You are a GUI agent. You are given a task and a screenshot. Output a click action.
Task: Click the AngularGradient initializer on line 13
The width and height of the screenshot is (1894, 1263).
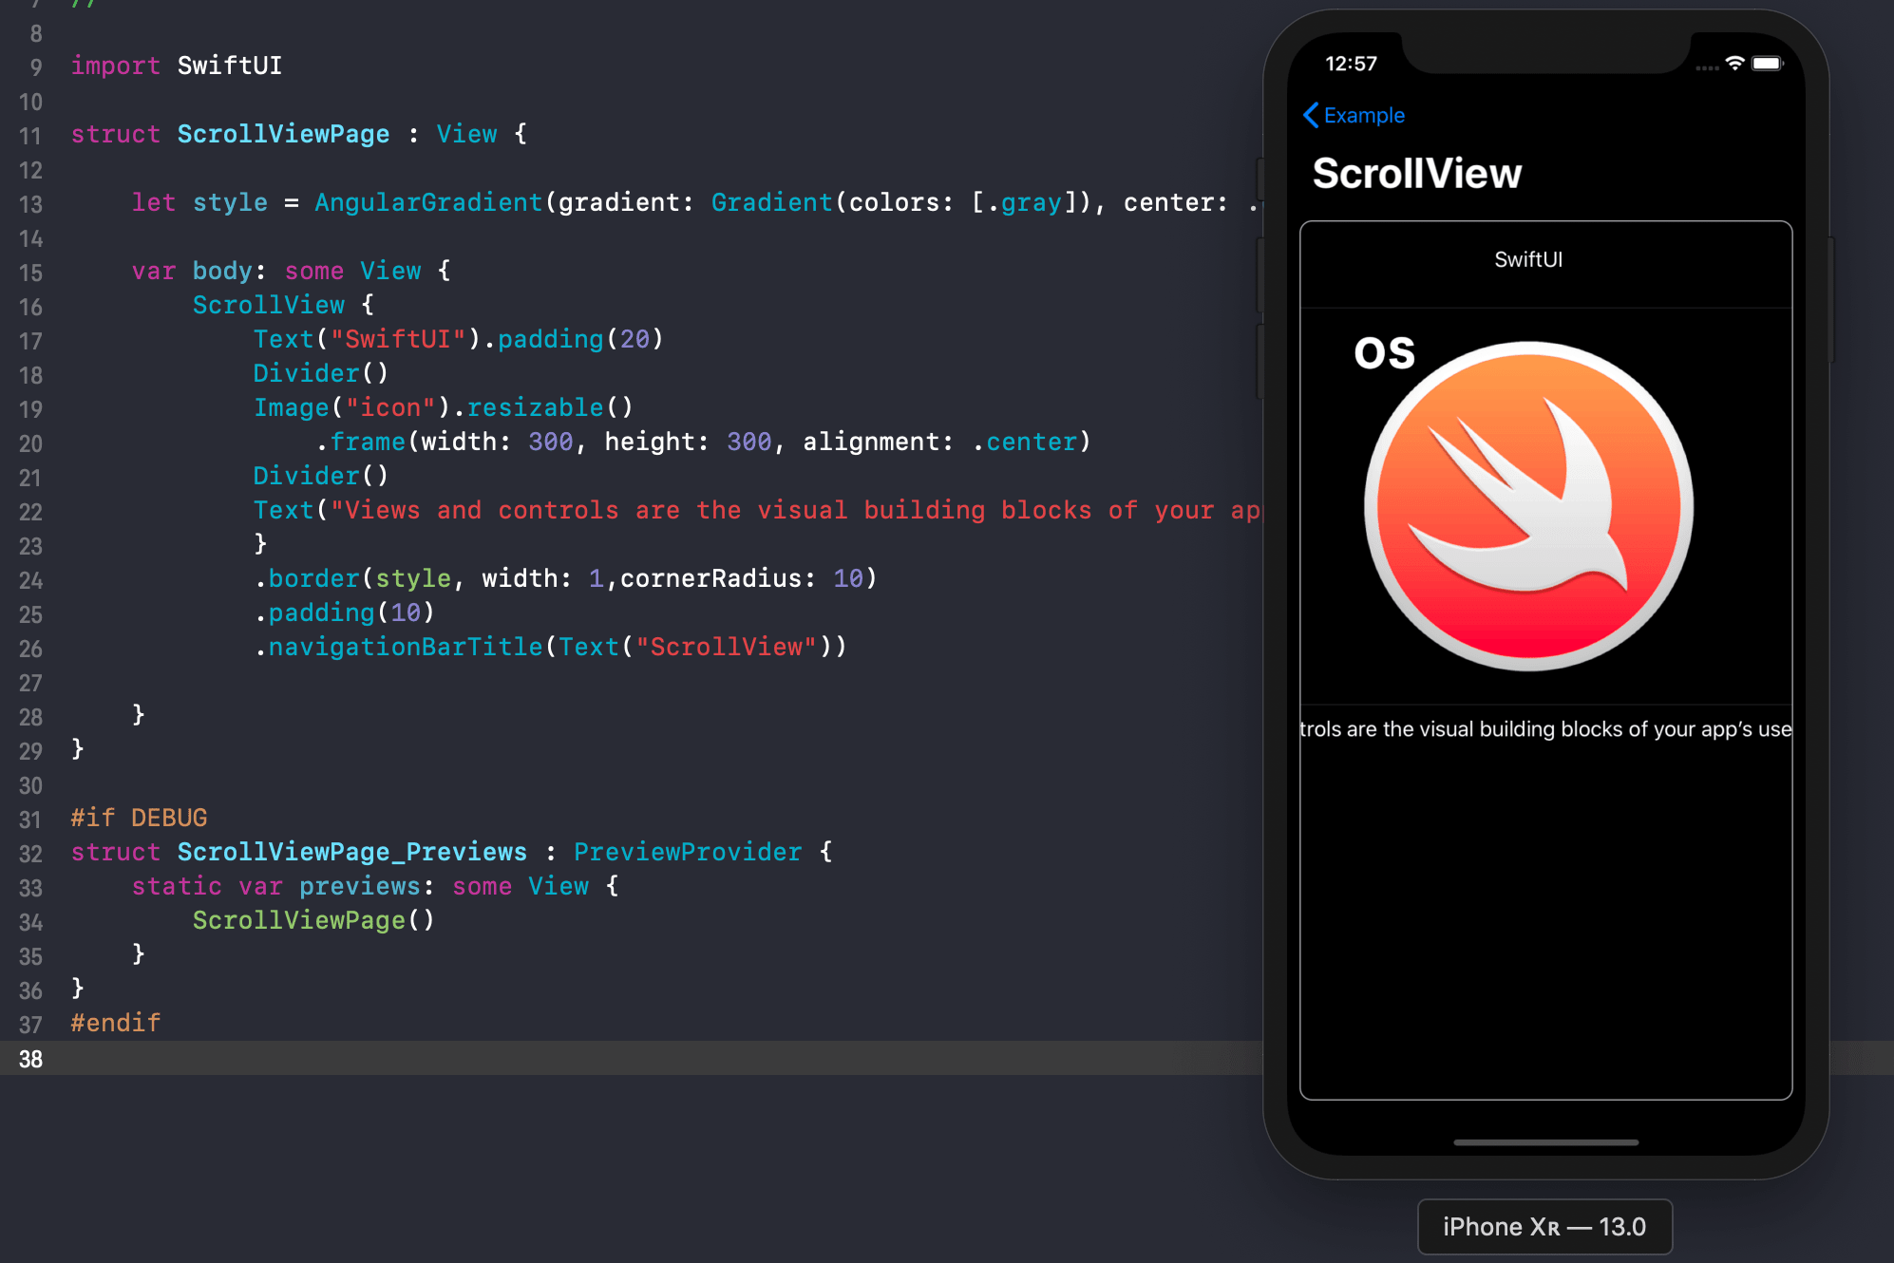[x=427, y=201]
